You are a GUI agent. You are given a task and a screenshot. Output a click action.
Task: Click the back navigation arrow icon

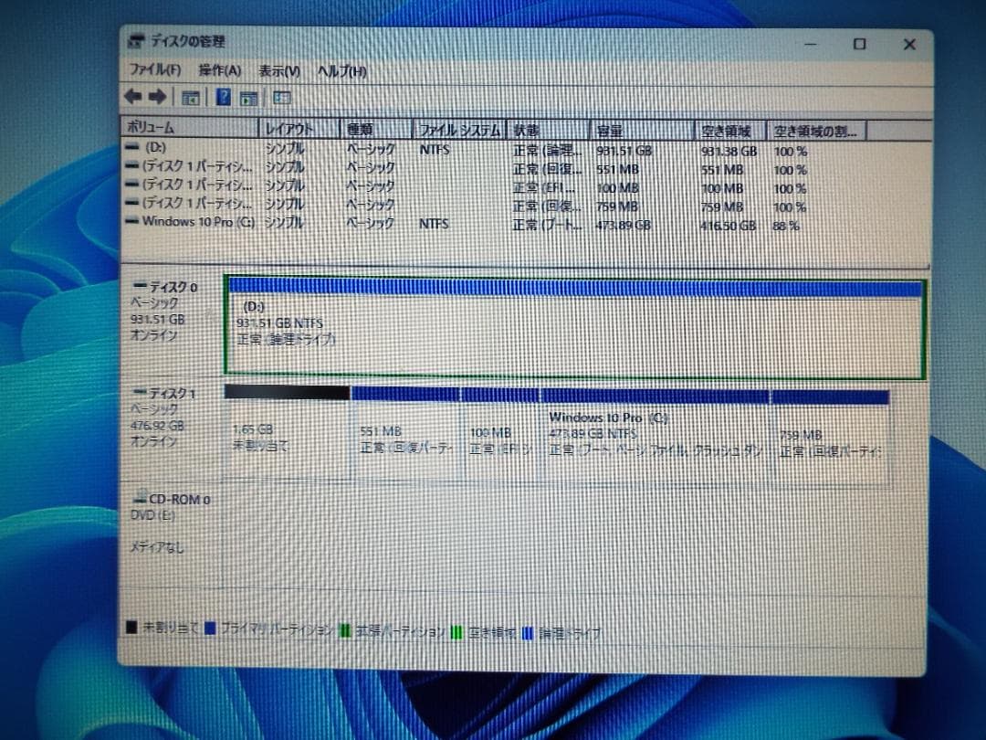[x=134, y=97]
